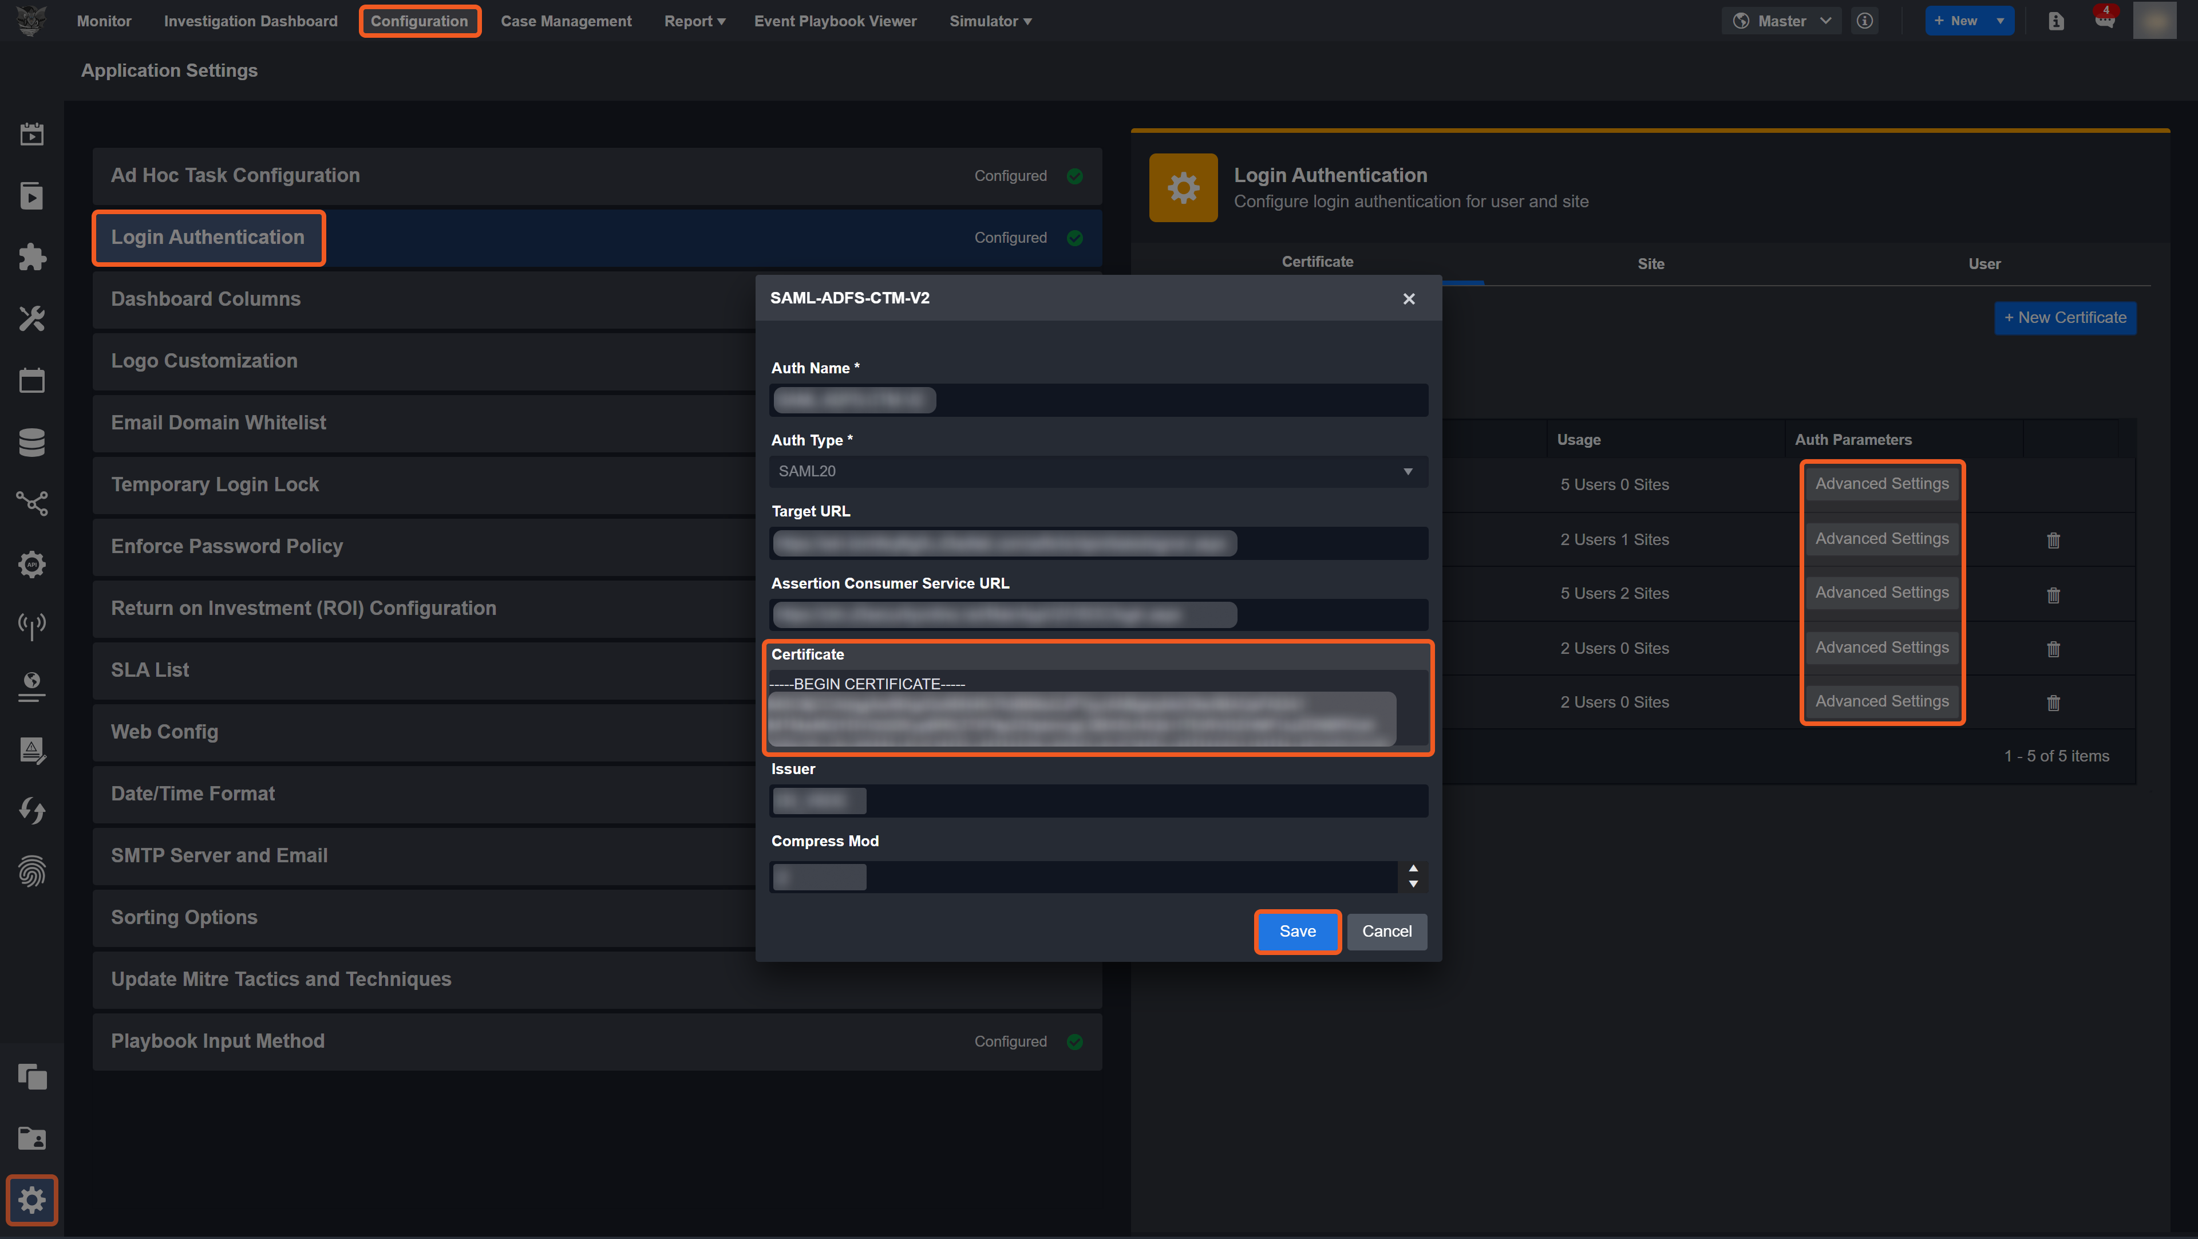Open Case Management from top navigation

click(x=566, y=21)
